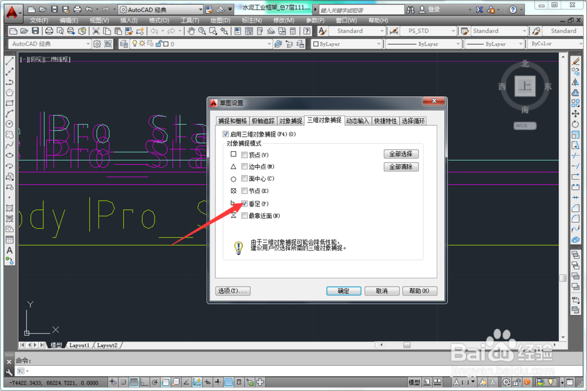Image resolution: width=587 pixels, height=391 pixels.
Task: Check the 节点(K) snap option
Action: click(244, 191)
